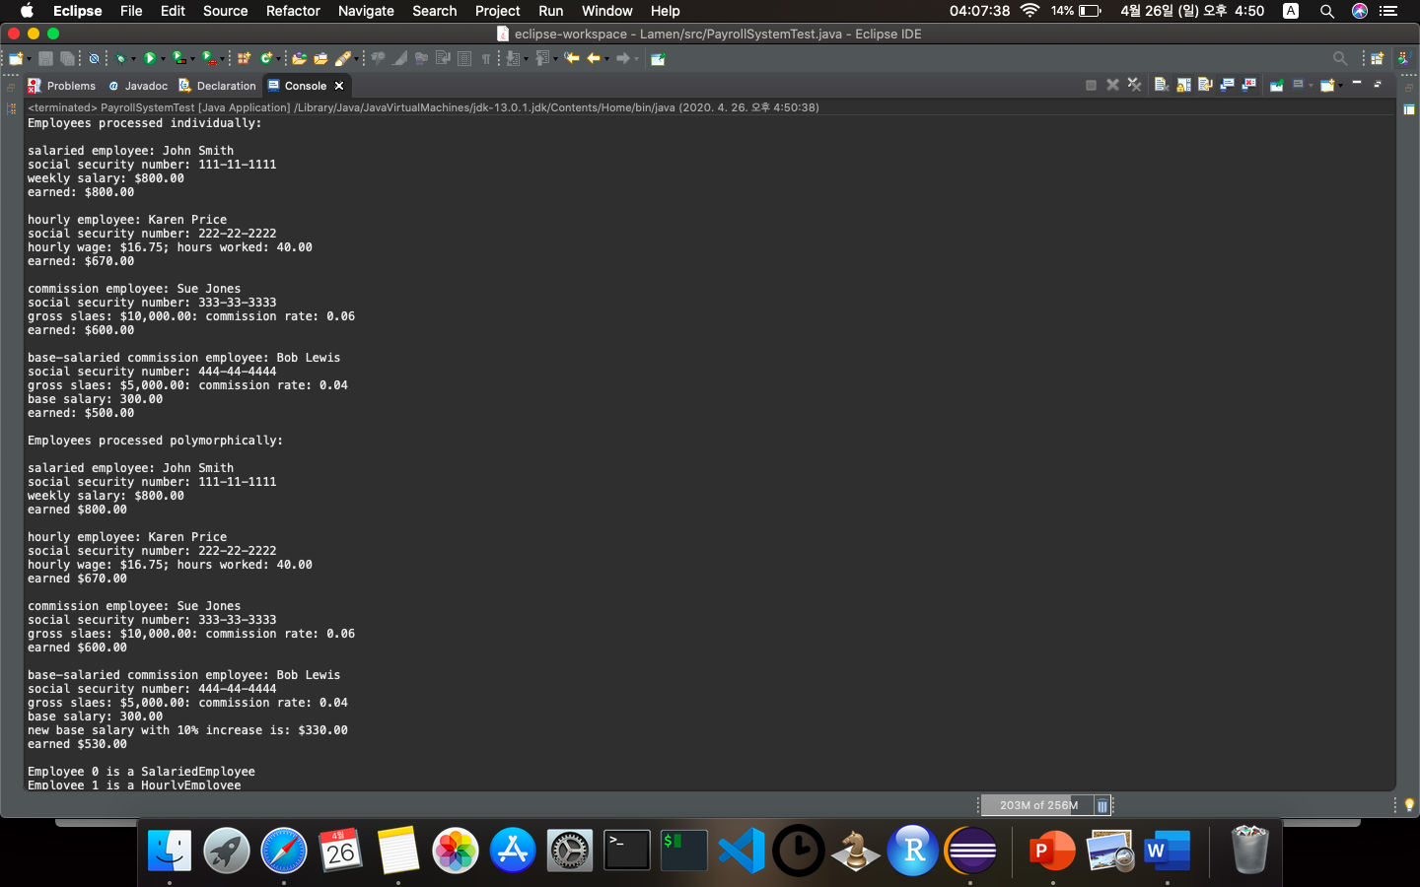1420x887 pixels.
Task: Go to last edit location
Action: tap(572, 58)
